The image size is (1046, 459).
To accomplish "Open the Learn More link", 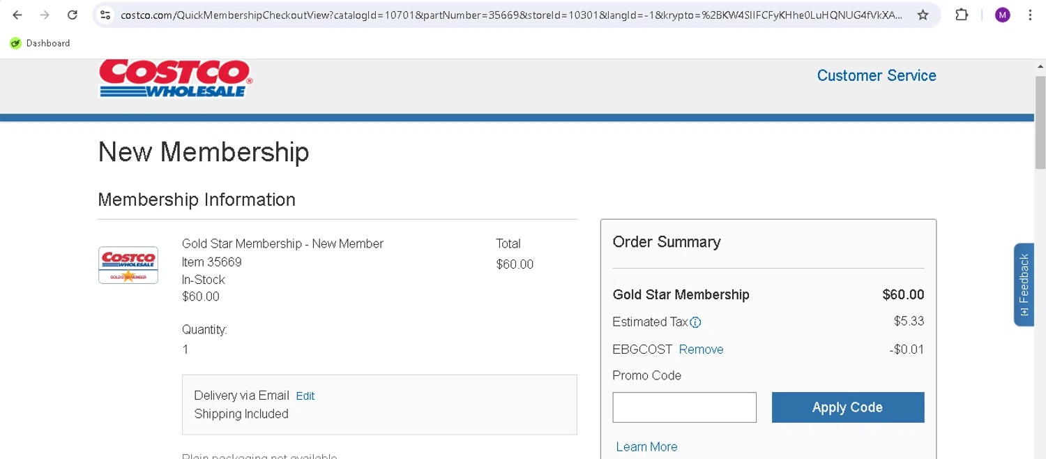I will (x=646, y=447).
